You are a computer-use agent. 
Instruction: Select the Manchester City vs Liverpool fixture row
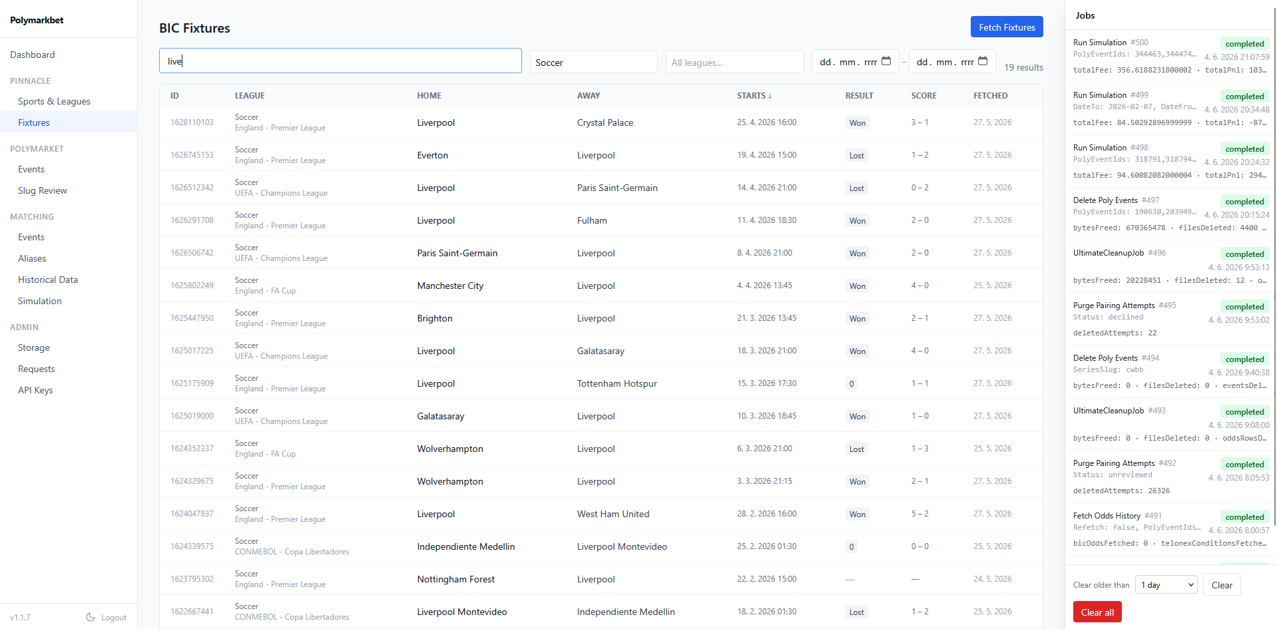point(601,286)
